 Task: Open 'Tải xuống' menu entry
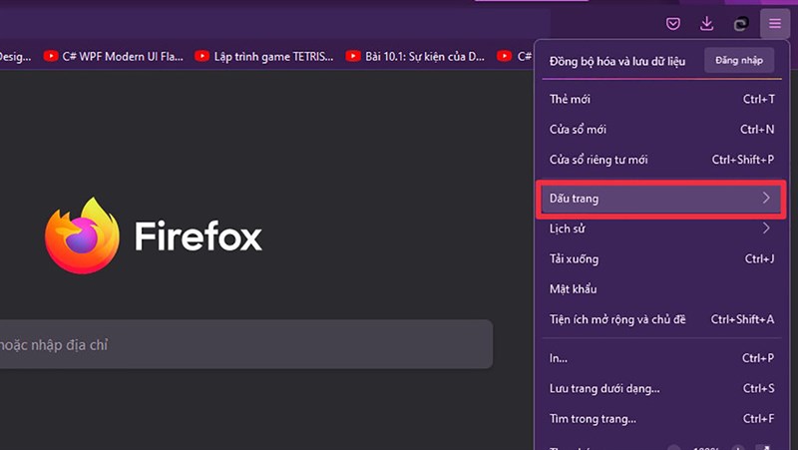[661, 259]
